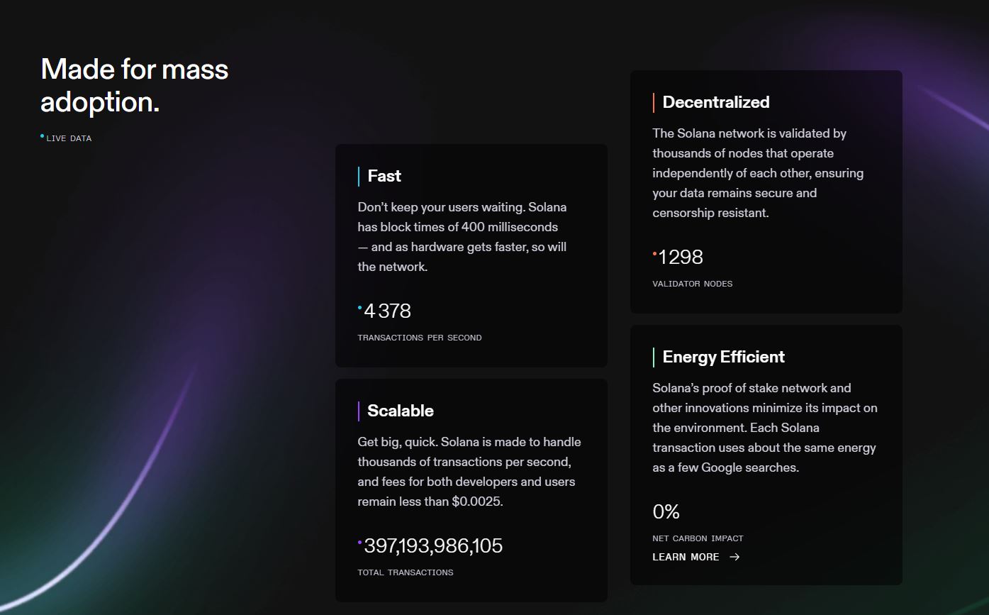The width and height of the screenshot is (989, 615).
Task: Click the Net Carbon Impact label
Action: 698,538
